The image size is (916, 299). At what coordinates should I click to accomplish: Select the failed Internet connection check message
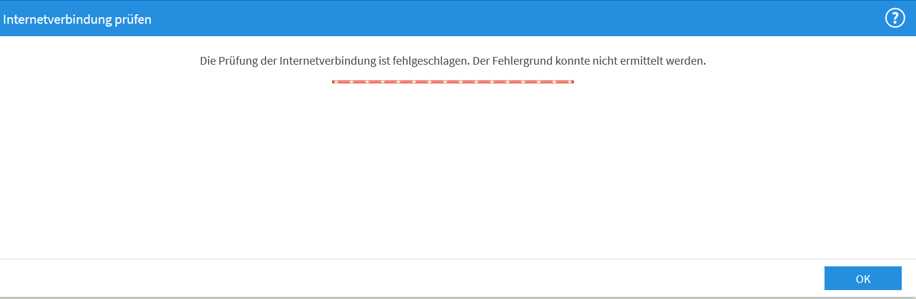tap(453, 61)
